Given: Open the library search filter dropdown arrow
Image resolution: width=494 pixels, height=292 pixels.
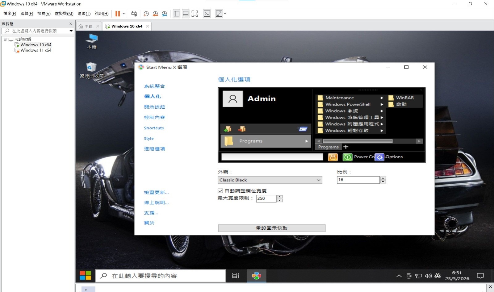Looking at the screenshot, I should pyautogui.click(x=71, y=31).
